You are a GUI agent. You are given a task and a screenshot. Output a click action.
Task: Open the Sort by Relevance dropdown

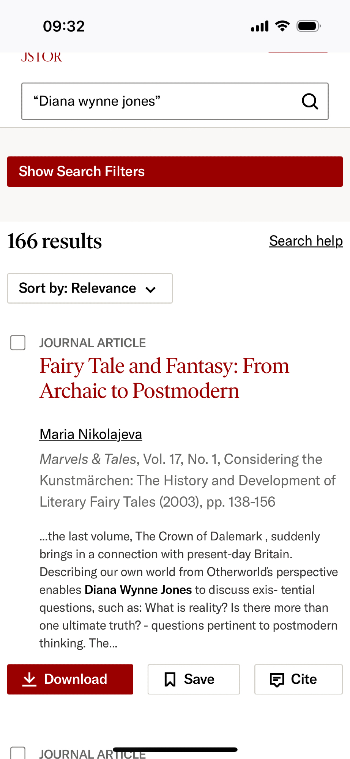pos(90,288)
